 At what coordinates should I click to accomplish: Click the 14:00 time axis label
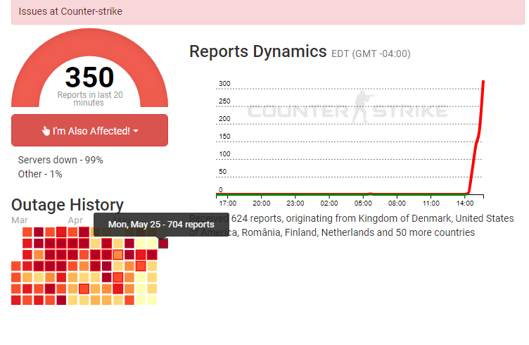465,203
